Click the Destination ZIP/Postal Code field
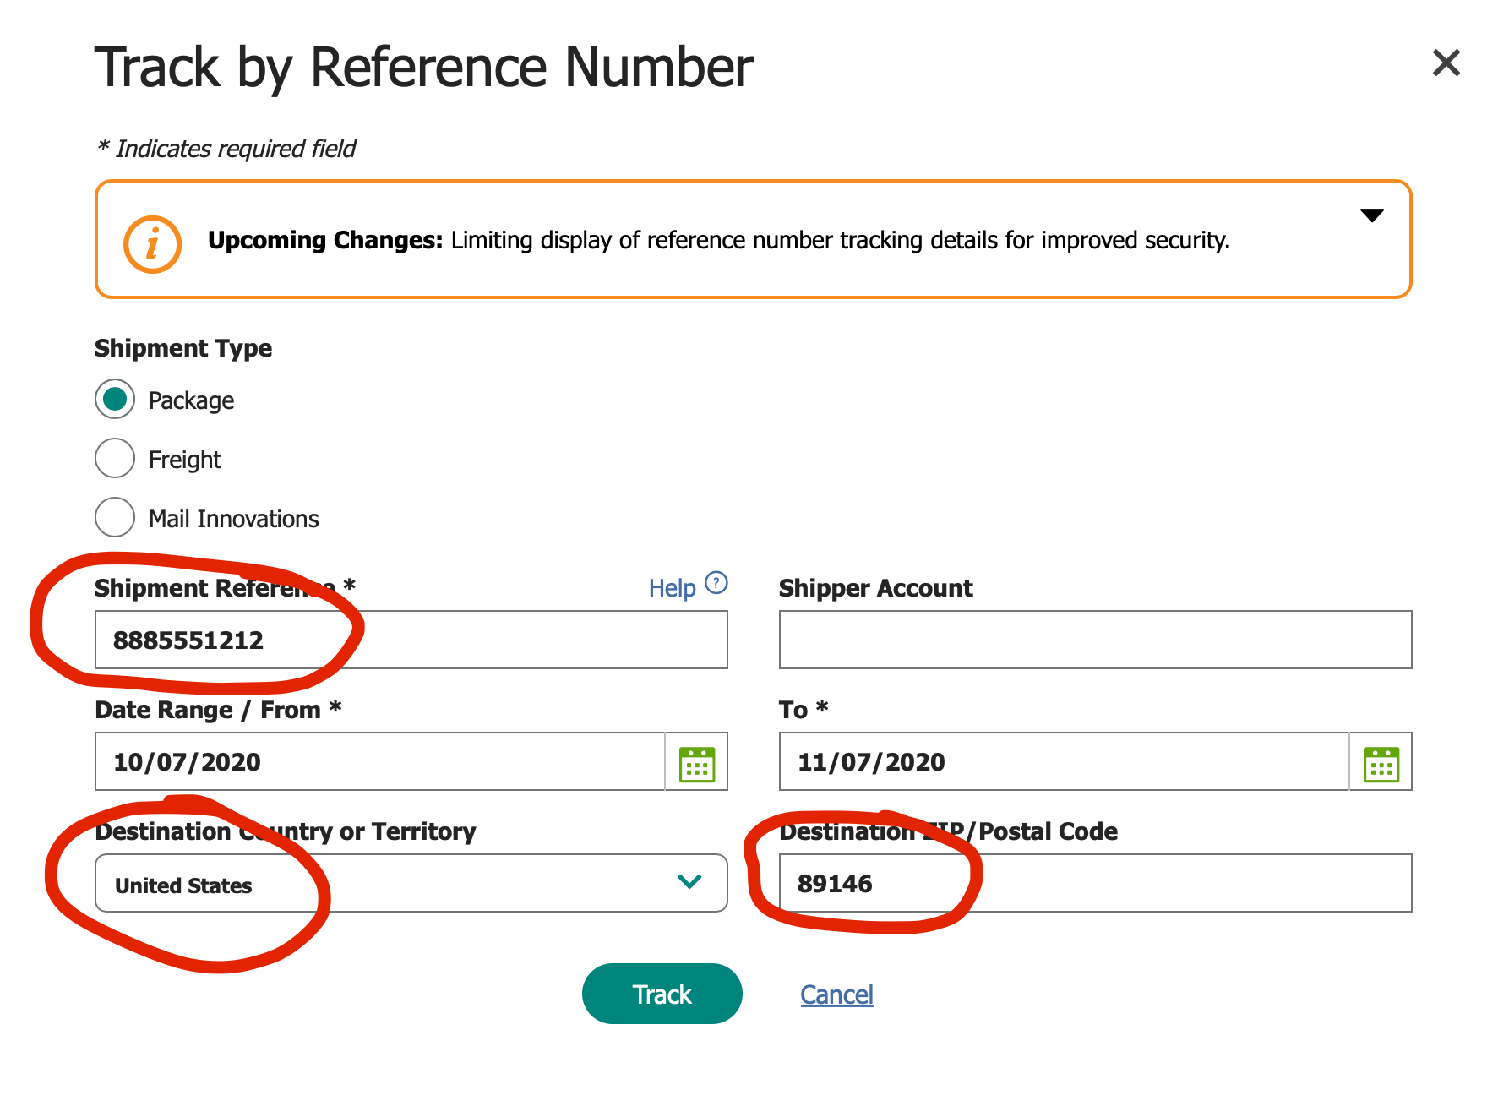The height and width of the screenshot is (1117, 1509). click(1094, 884)
